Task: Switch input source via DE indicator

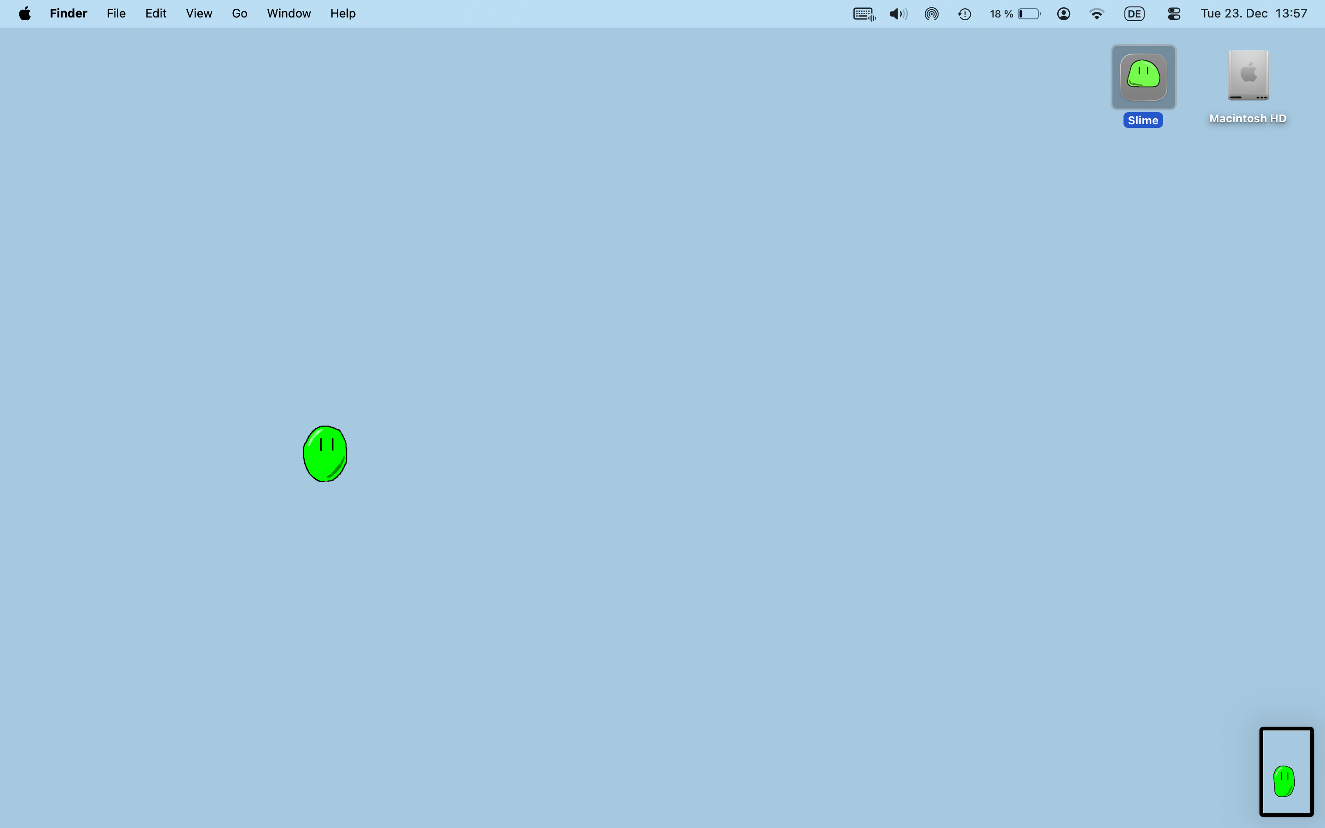Action: tap(1135, 14)
